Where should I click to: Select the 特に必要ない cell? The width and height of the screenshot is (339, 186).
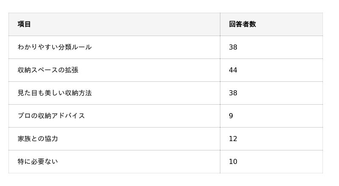pos(114,161)
